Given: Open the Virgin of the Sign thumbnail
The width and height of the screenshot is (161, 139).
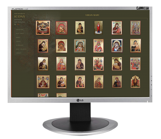Looking at the screenshot, I should pos(43,82).
